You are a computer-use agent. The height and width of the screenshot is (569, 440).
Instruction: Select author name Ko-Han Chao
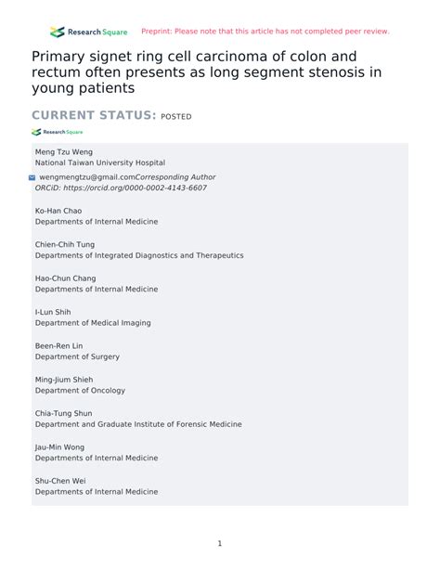pos(58,211)
